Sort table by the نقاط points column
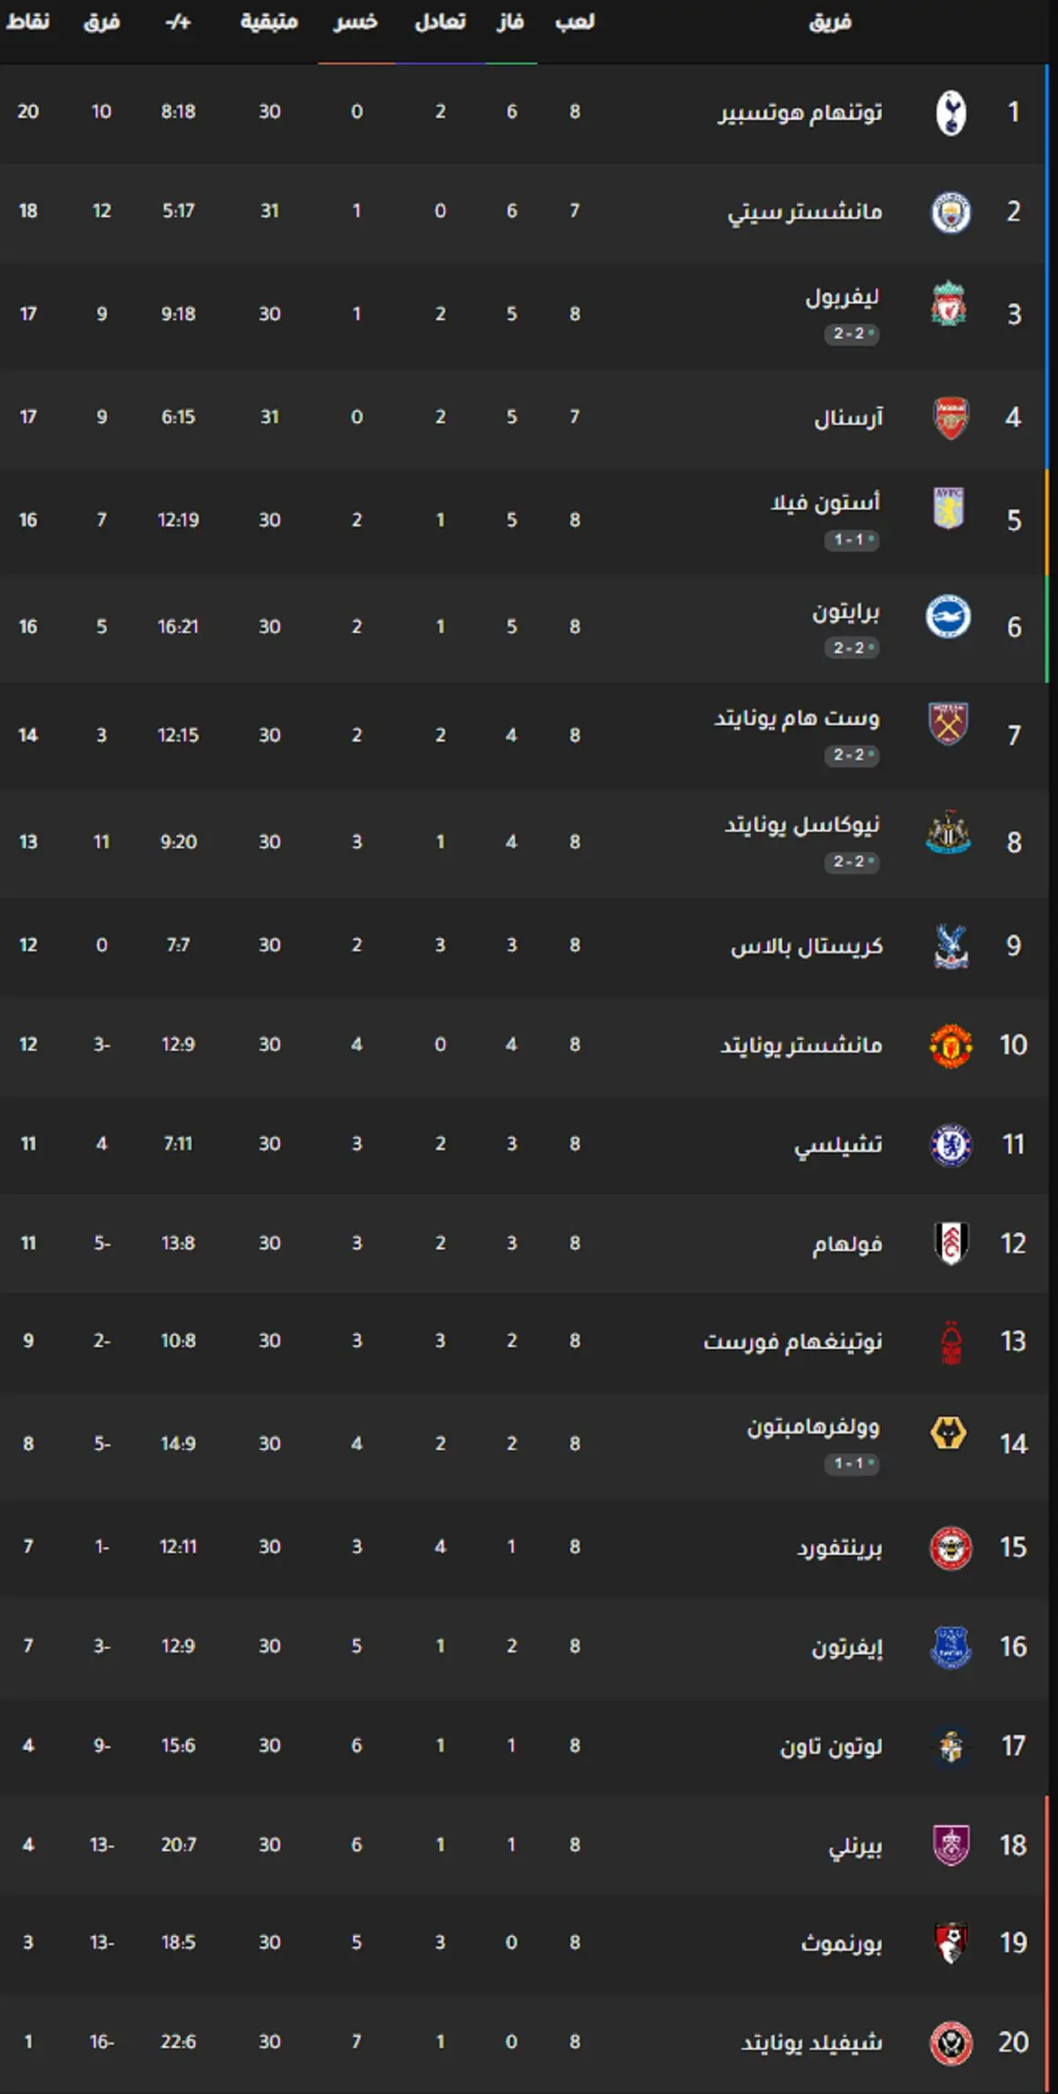The height and width of the screenshot is (2094, 1058). 28,22
